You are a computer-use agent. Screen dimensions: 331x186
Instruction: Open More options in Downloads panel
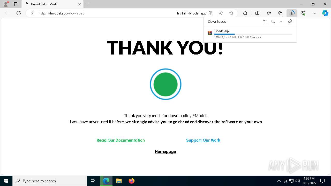click(x=282, y=21)
